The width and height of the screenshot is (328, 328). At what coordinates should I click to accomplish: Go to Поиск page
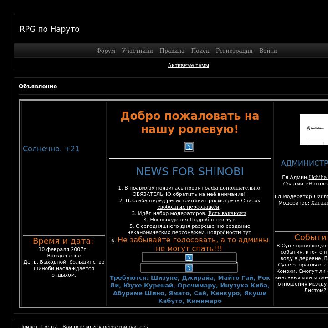tap(200, 51)
